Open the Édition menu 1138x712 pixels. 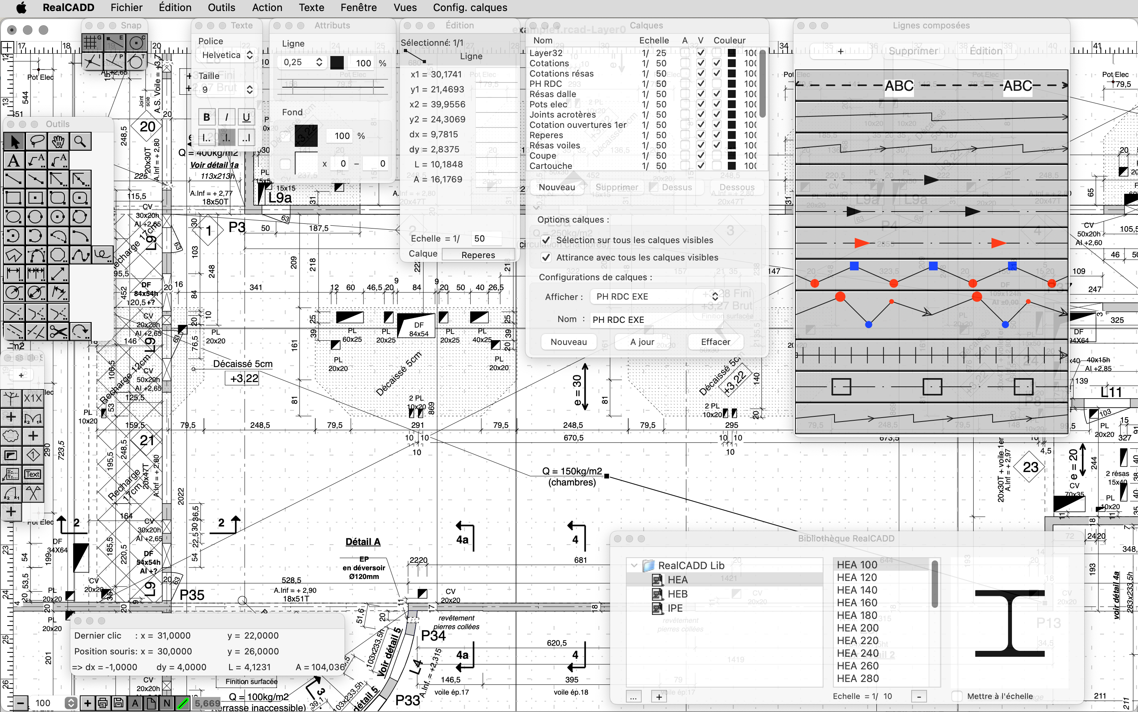[175, 7]
